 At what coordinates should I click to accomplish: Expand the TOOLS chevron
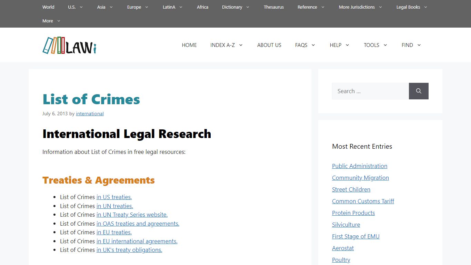point(385,45)
